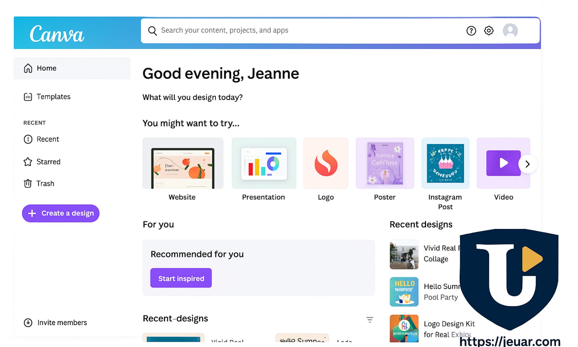Click Invite members link

tap(62, 323)
